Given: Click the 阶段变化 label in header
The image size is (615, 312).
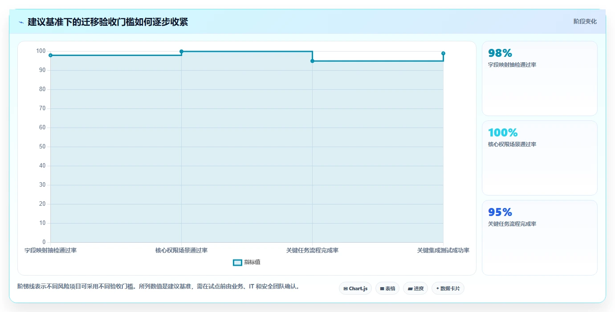Looking at the screenshot, I should (x=585, y=21).
